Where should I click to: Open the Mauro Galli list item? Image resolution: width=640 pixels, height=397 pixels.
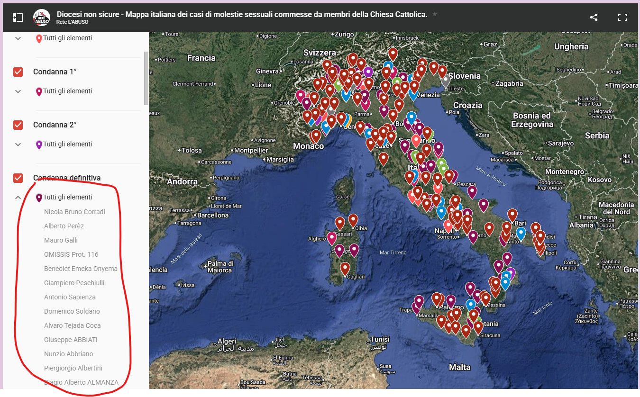[61, 240]
